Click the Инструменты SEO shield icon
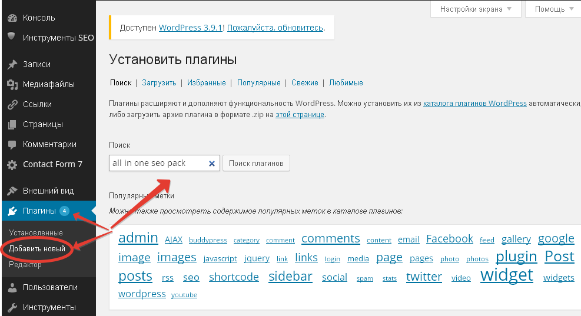 pos(12,36)
